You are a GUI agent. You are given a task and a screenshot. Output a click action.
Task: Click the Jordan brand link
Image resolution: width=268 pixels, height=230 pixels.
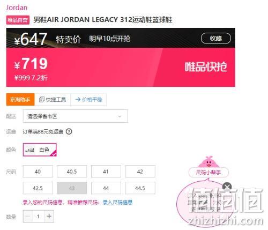pos(17,8)
